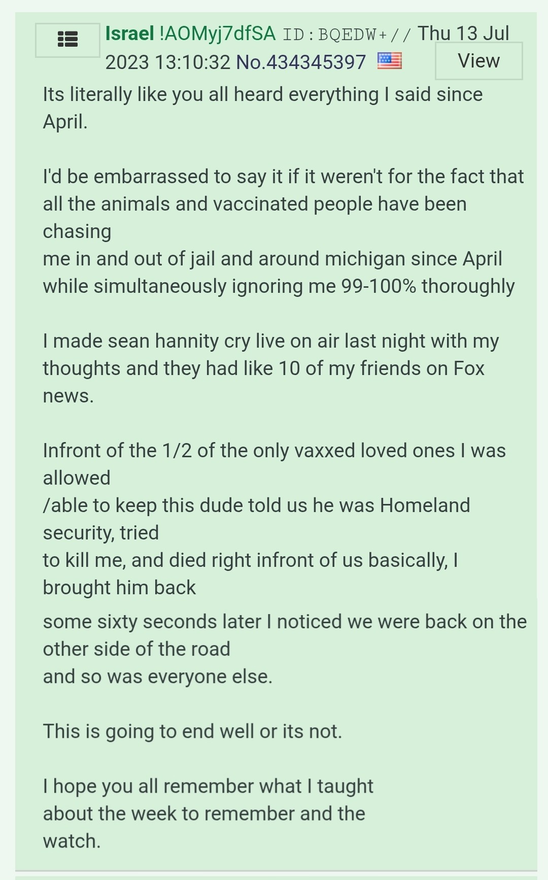This screenshot has width=548, height=880.
Task: Click the United States flag icon
Action: [389, 61]
